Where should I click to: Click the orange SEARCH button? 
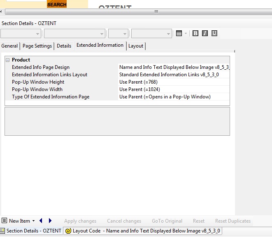click(57, 5)
